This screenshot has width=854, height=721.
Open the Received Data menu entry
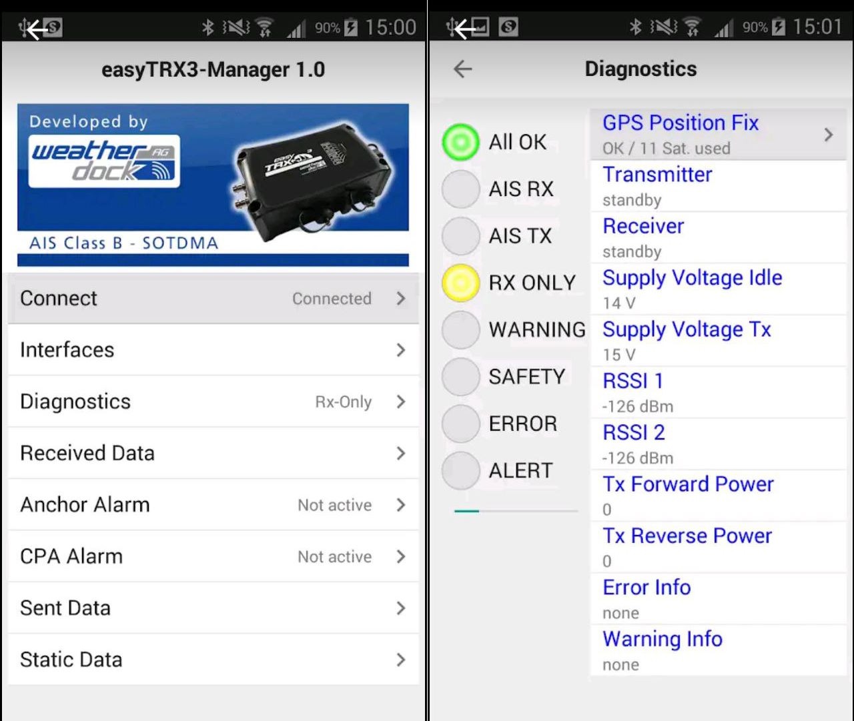tap(213, 453)
